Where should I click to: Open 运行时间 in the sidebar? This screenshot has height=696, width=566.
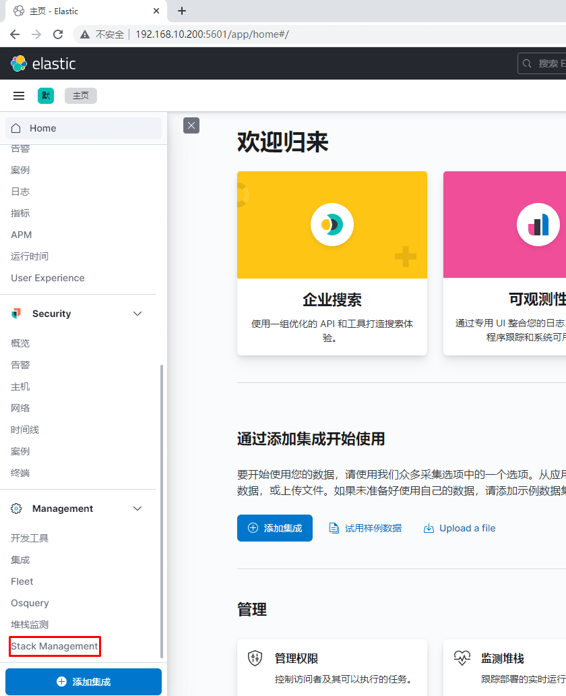(30, 256)
